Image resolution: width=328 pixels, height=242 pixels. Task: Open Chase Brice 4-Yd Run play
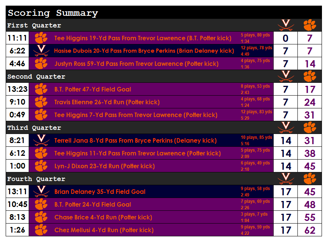tap(103, 217)
